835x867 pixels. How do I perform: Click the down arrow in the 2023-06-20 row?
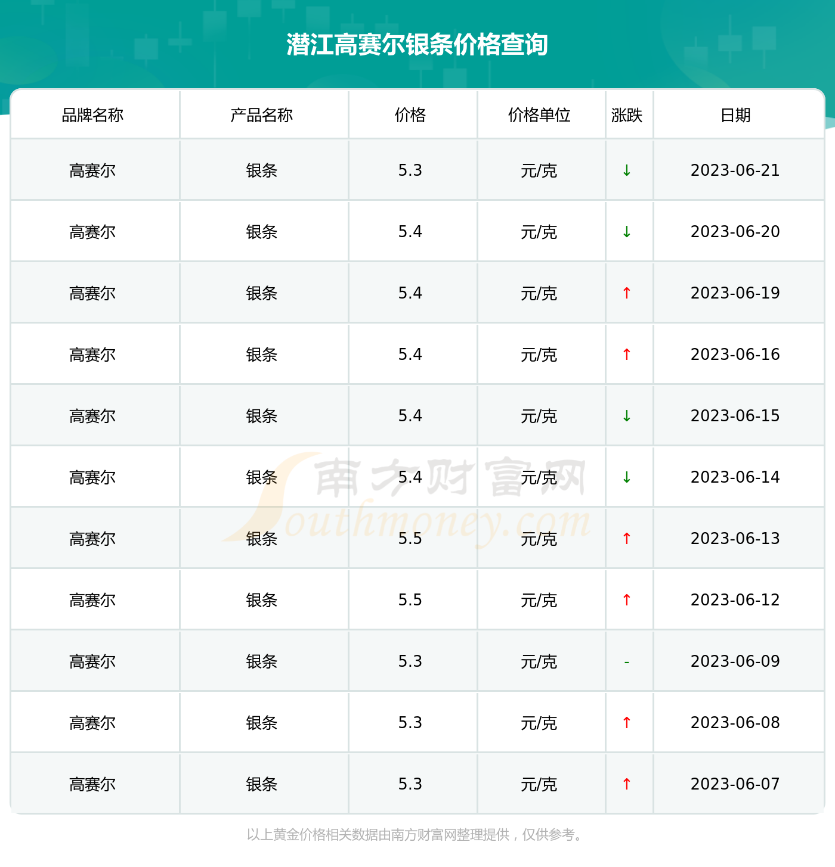click(627, 232)
